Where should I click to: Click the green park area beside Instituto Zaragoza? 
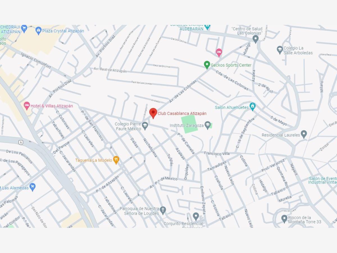click(189, 123)
